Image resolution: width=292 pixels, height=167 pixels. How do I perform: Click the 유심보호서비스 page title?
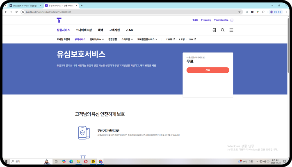(81, 54)
